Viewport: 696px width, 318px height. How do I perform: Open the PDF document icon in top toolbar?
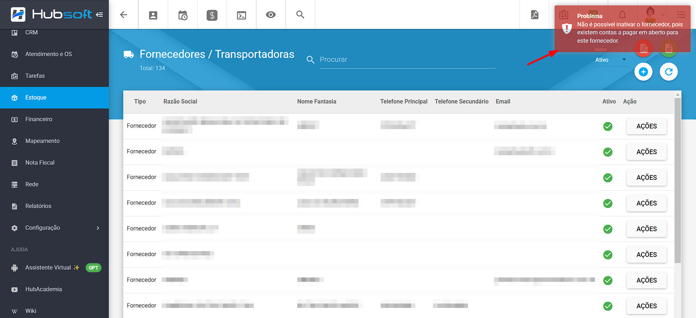[x=535, y=14]
